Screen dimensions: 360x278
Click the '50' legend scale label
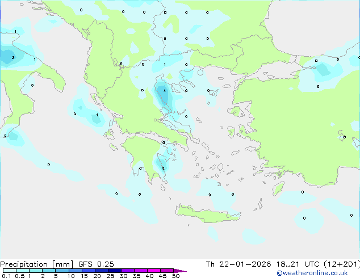tap(176, 276)
